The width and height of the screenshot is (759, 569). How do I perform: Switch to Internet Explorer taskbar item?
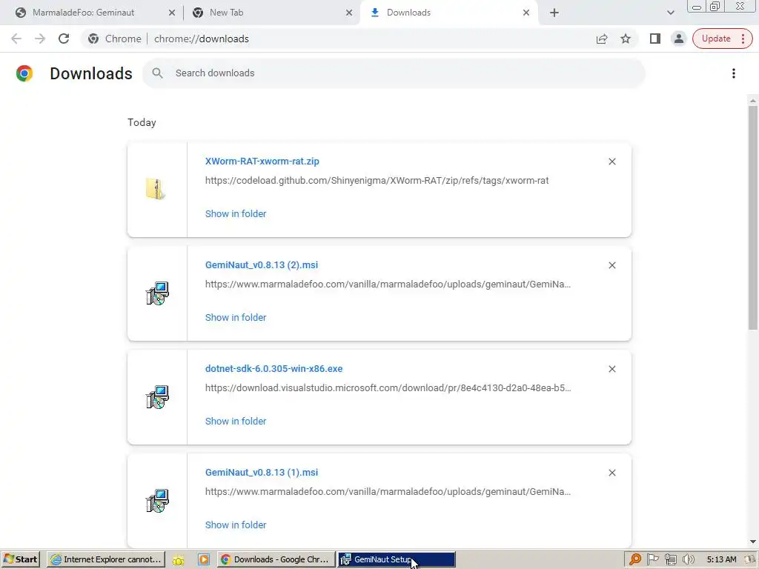coord(107,559)
